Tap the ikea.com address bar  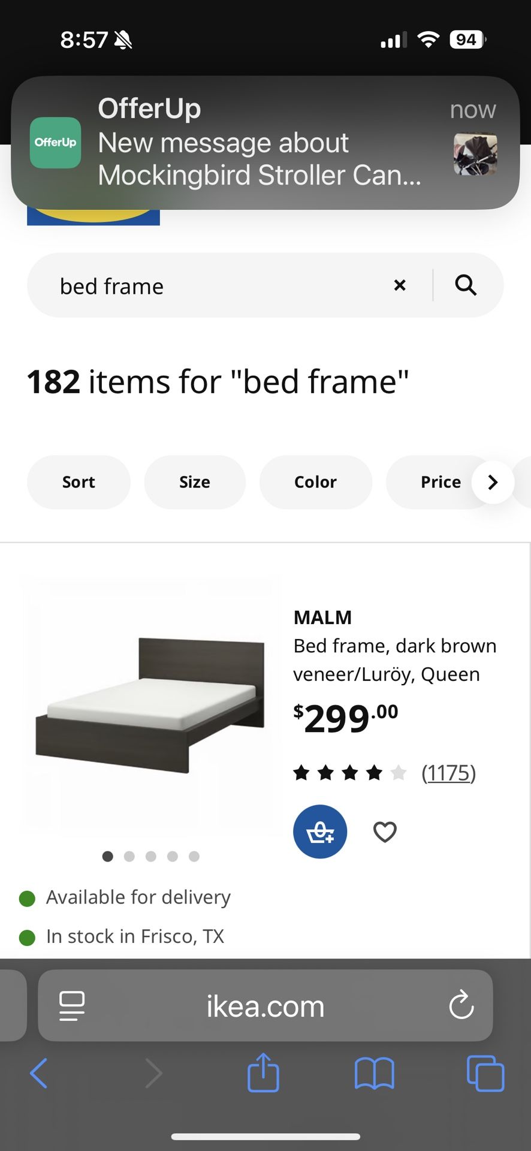pyautogui.click(x=265, y=1006)
